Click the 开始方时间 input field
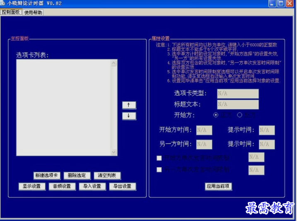Image resolution: width=297 pixels, height=221 pixels. [204, 130]
